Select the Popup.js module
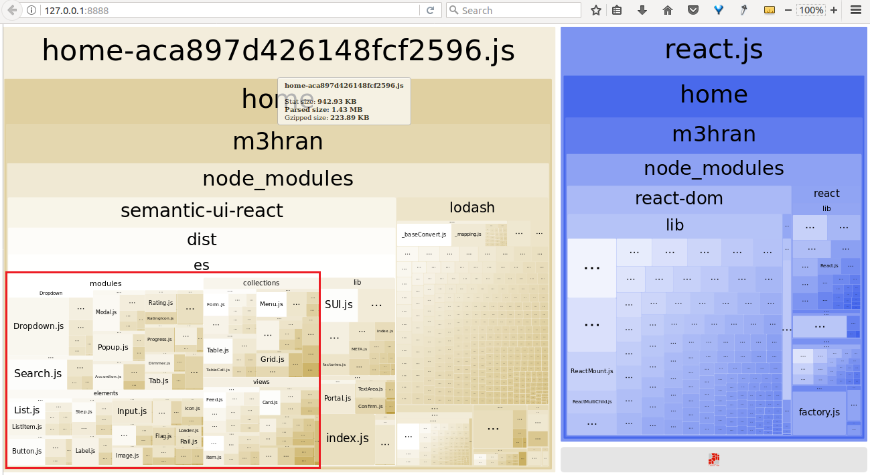This screenshot has width=870, height=475. click(x=113, y=348)
